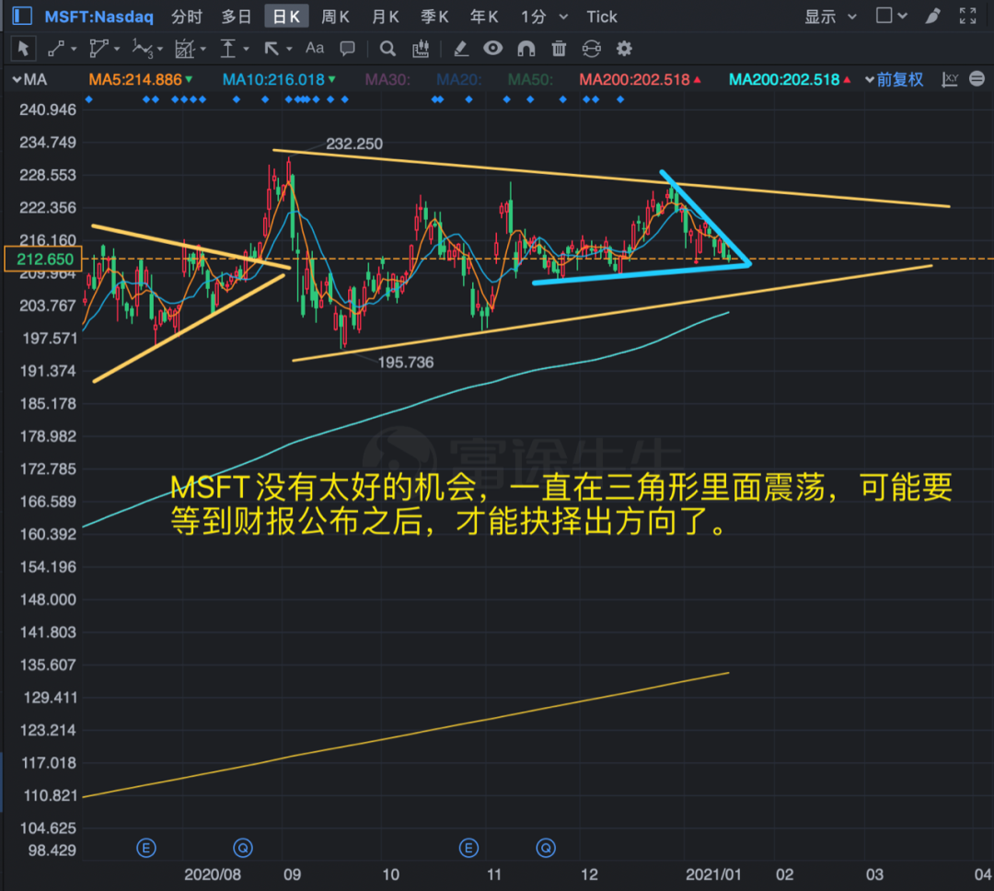Screen dimensions: 994x891
Task: Click the 2021/01 date axis label
Action: click(713, 874)
